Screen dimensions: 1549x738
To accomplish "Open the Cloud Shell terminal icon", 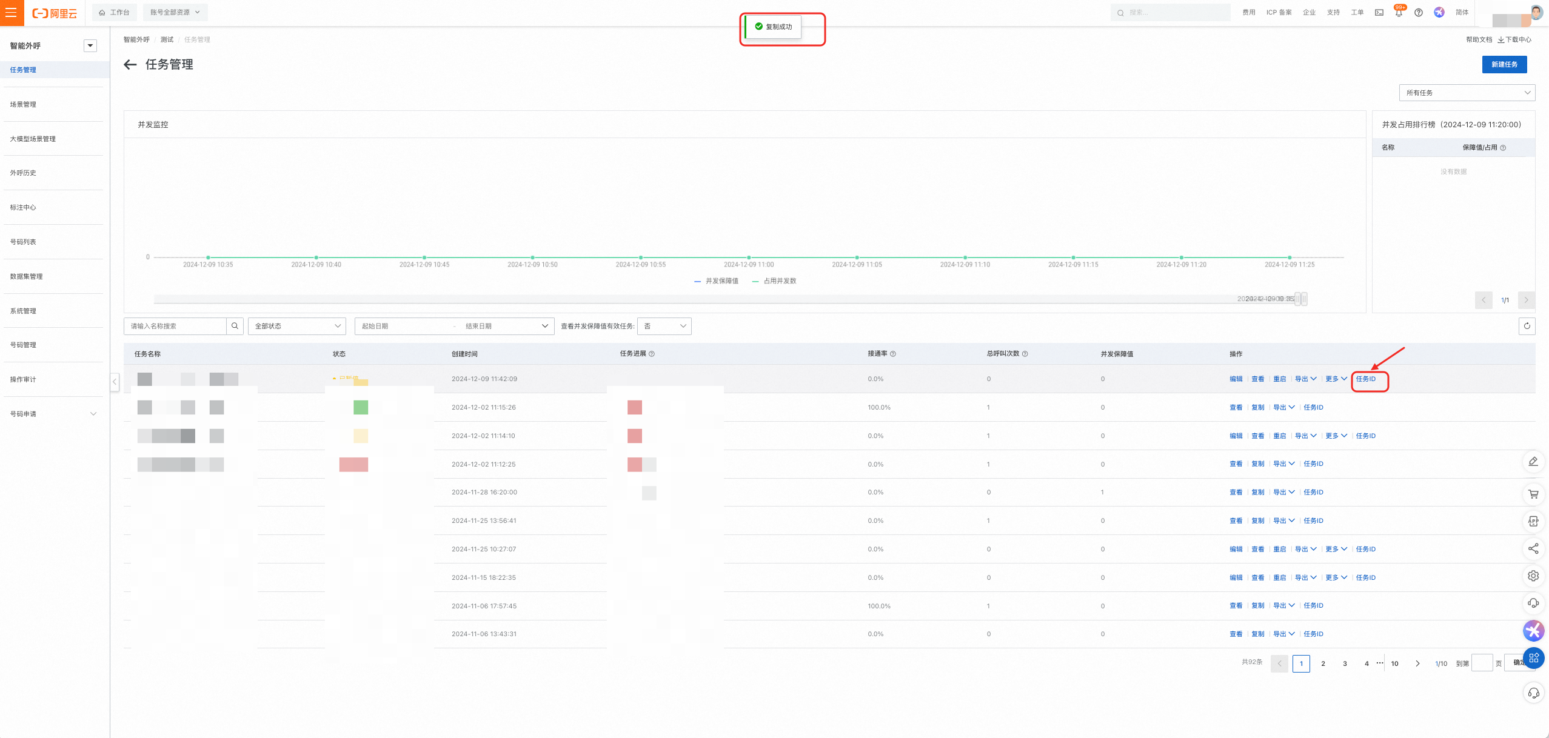I will (x=1379, y=12).
